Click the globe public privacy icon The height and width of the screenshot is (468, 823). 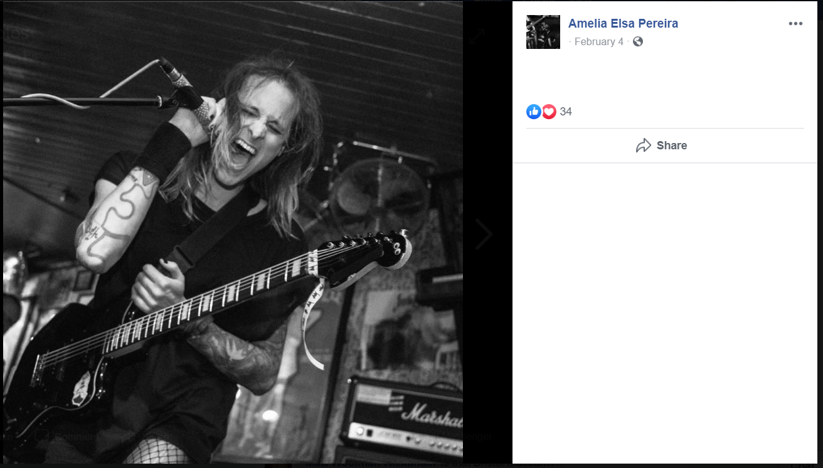click(638, 41)
